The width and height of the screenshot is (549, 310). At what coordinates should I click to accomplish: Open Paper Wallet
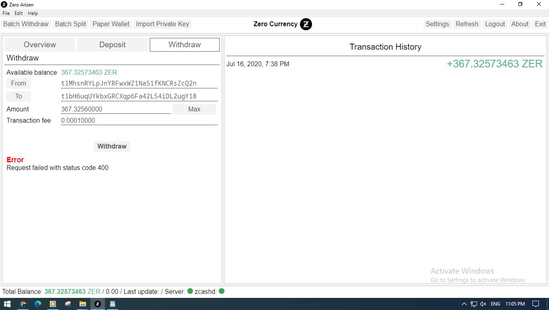coord(111,24)
